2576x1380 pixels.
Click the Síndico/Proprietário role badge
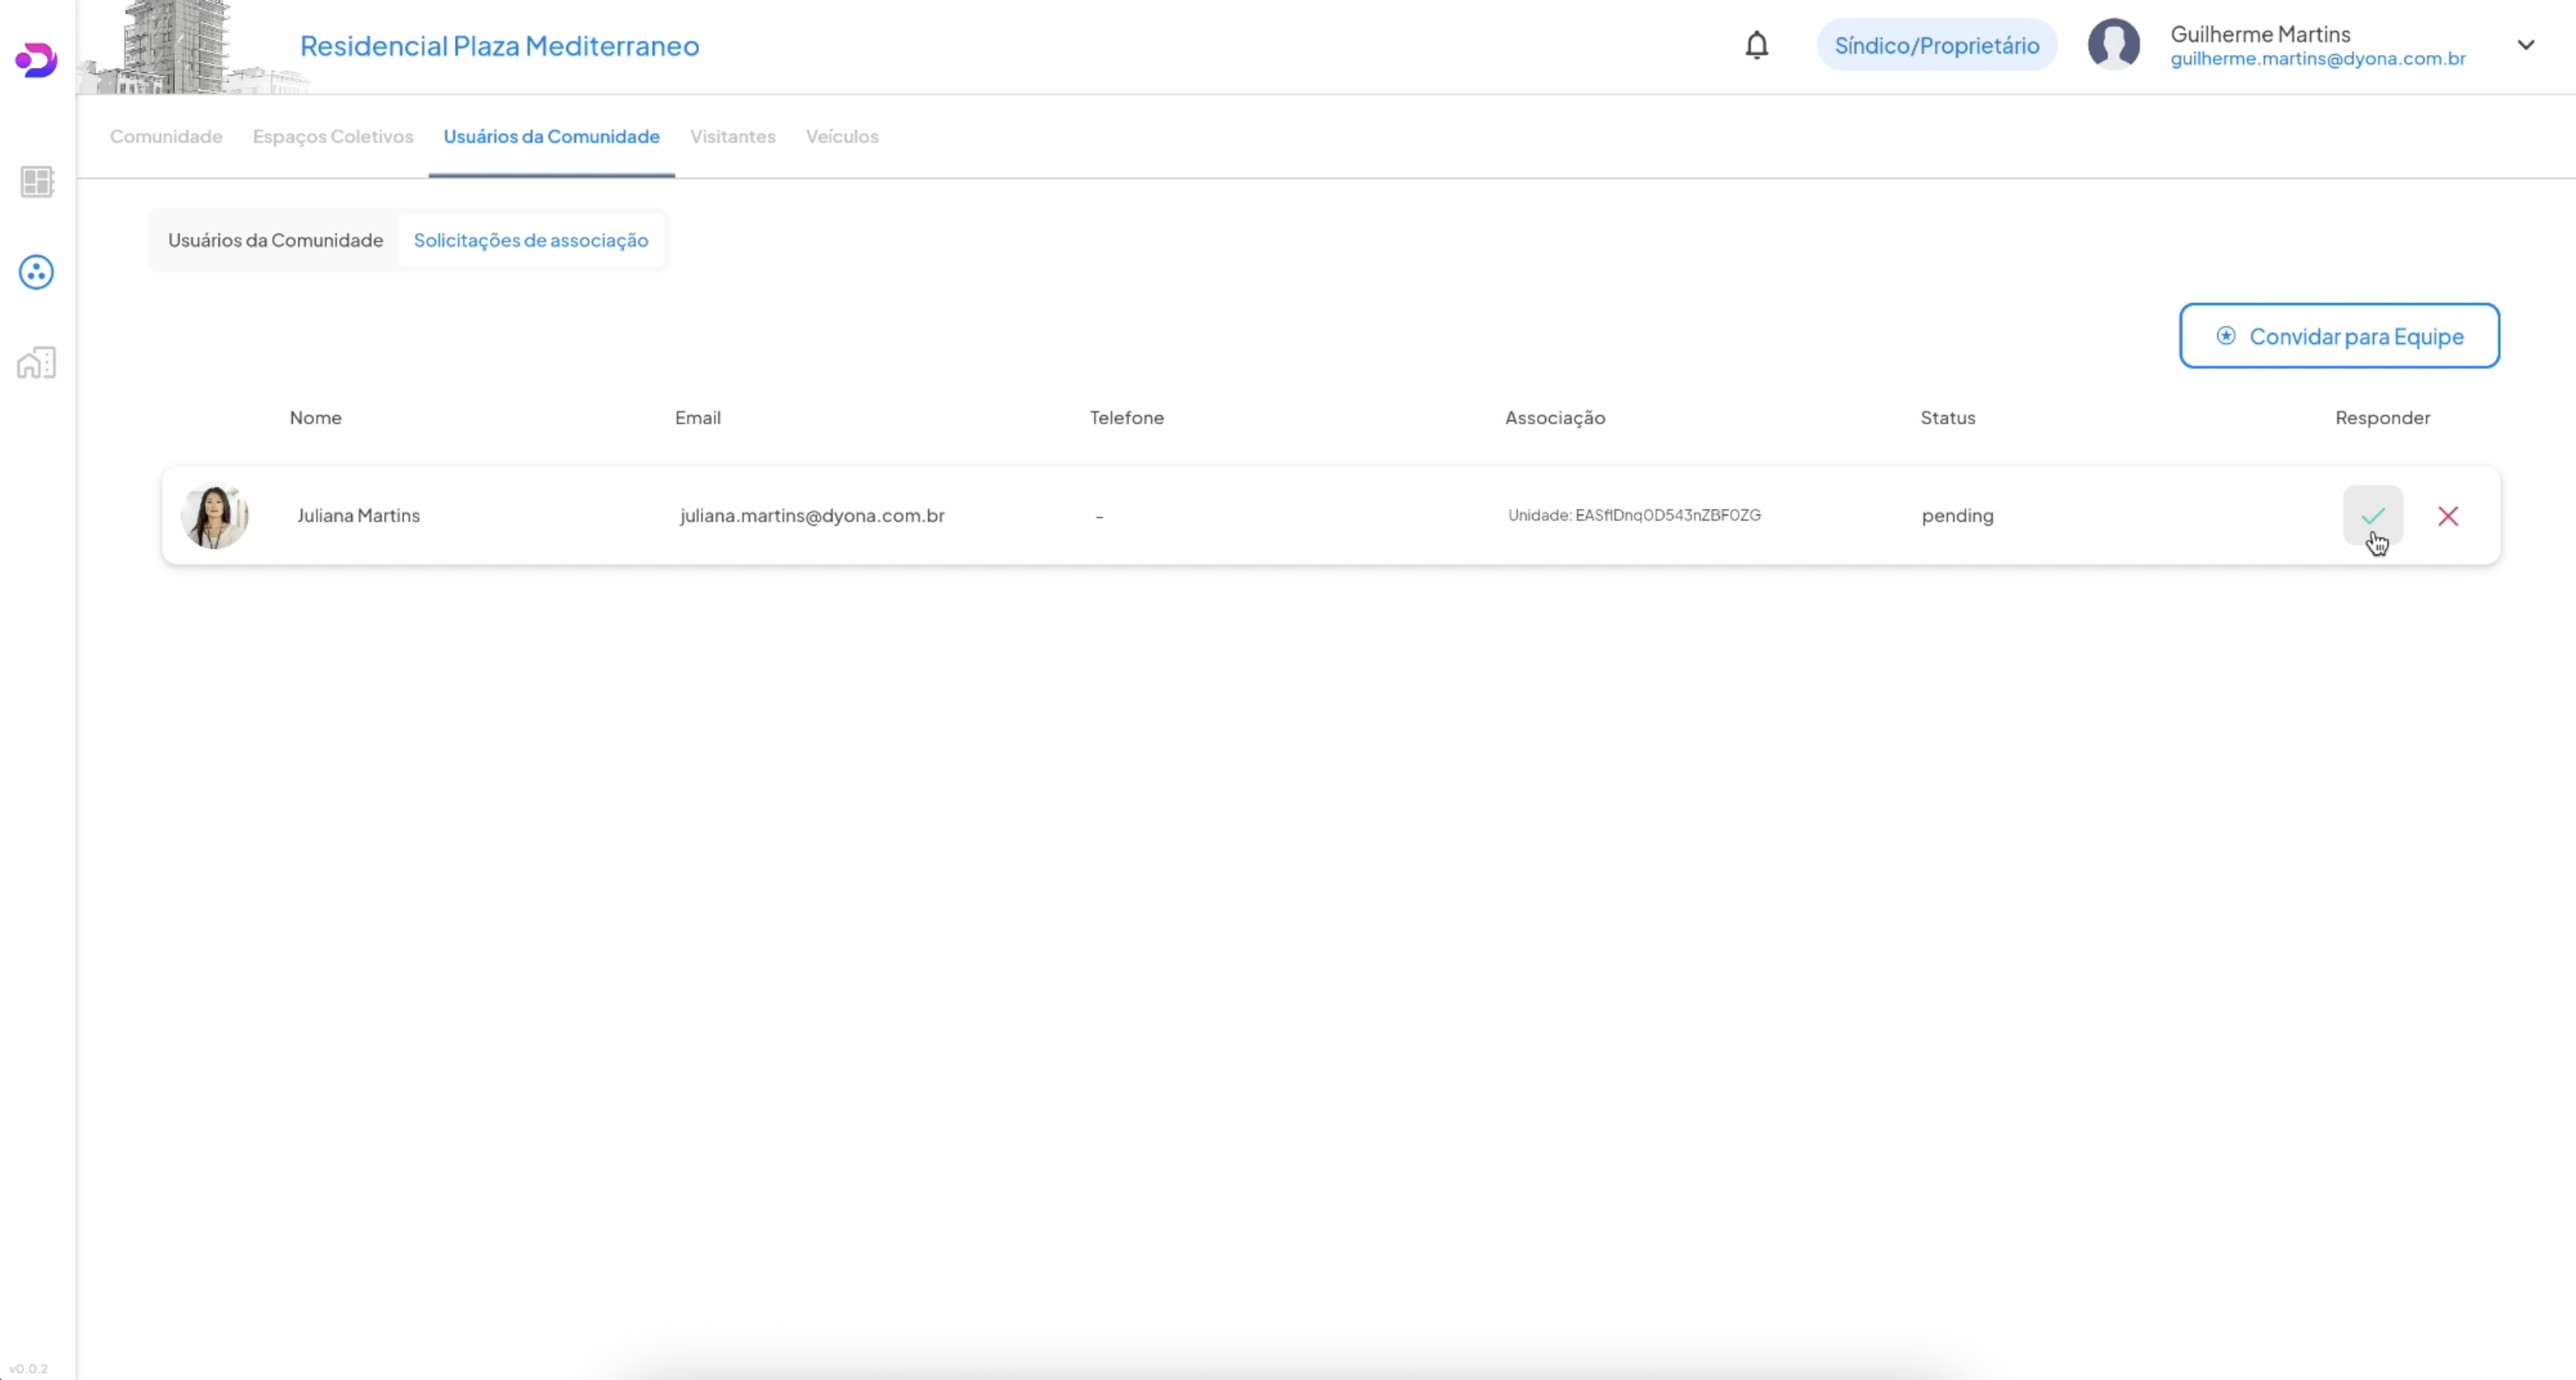click(x=1936, y=46)
